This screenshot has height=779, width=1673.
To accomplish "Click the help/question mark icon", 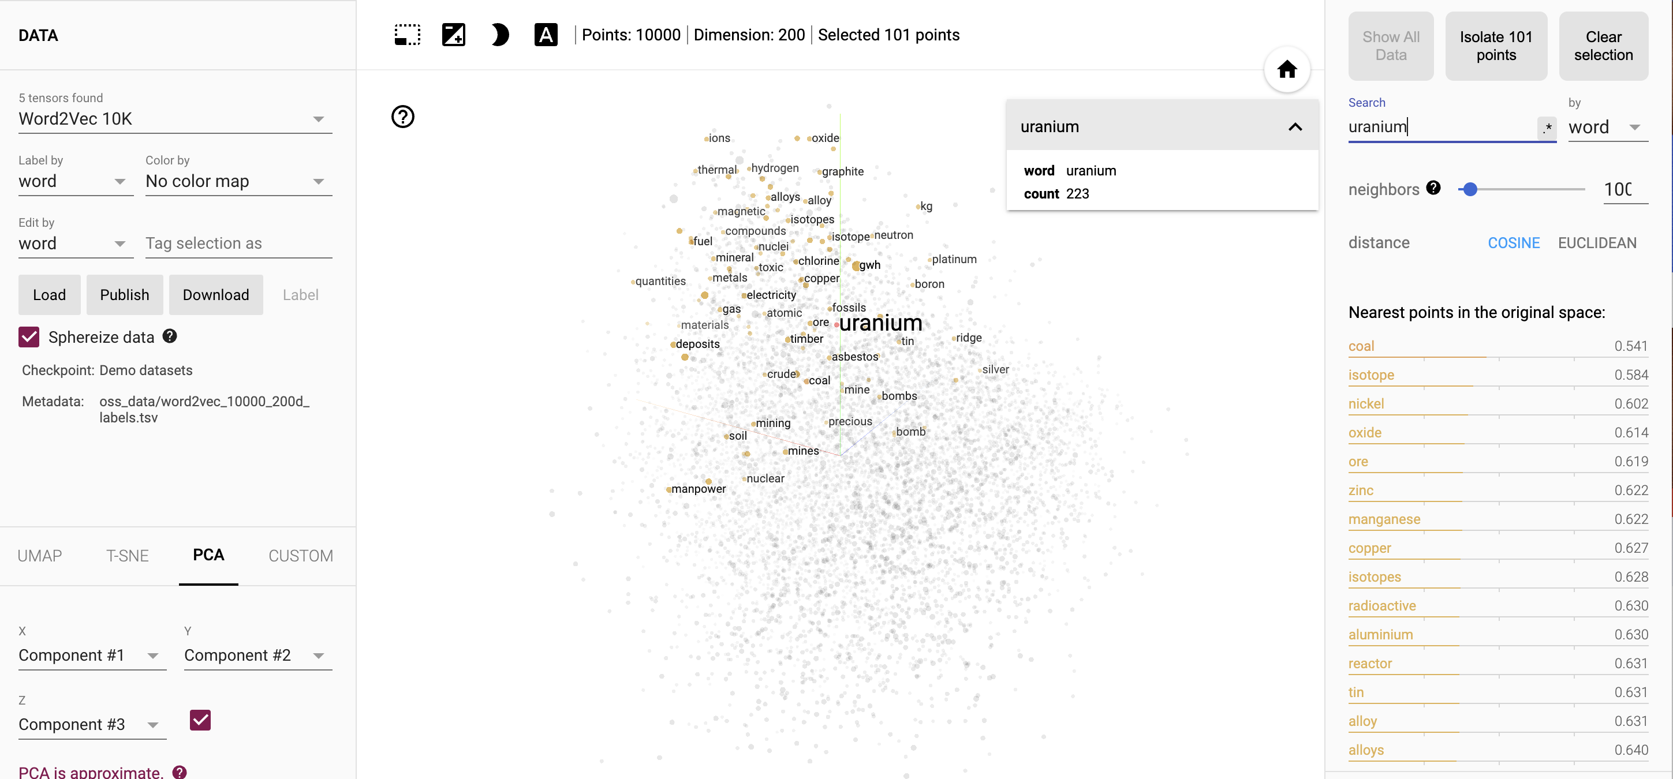I will (x=402, y=117).
